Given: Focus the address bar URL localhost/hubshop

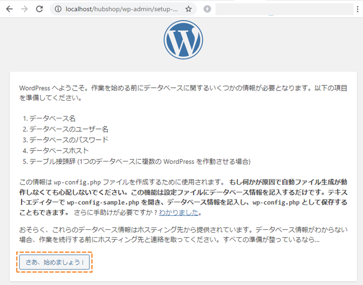Looking at the screenshot, I should click(122, 9).
